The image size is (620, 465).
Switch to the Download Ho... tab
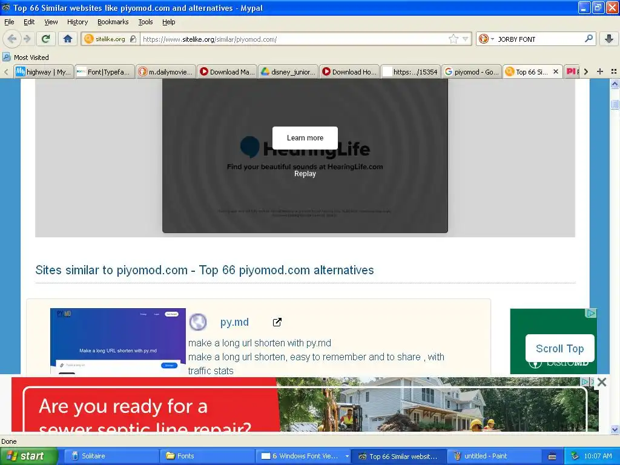tap(349, 71)
